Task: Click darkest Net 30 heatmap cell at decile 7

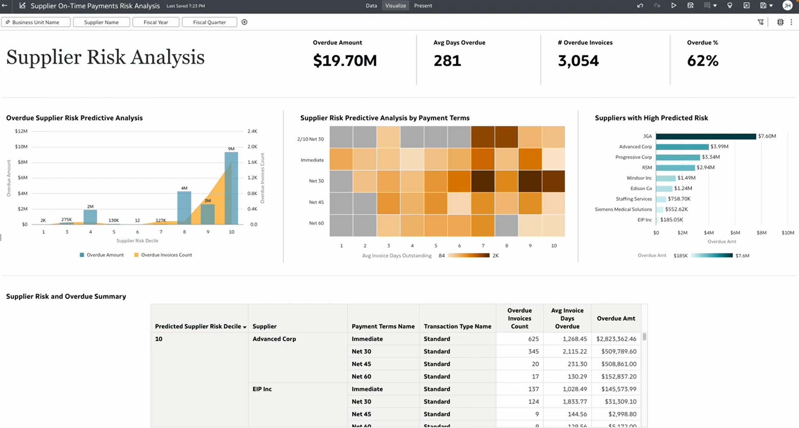Action: 483,181
